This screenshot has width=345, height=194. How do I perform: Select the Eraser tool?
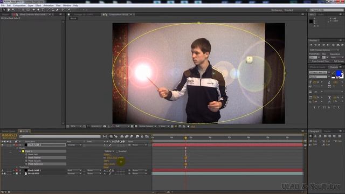(x=58, y=10)
